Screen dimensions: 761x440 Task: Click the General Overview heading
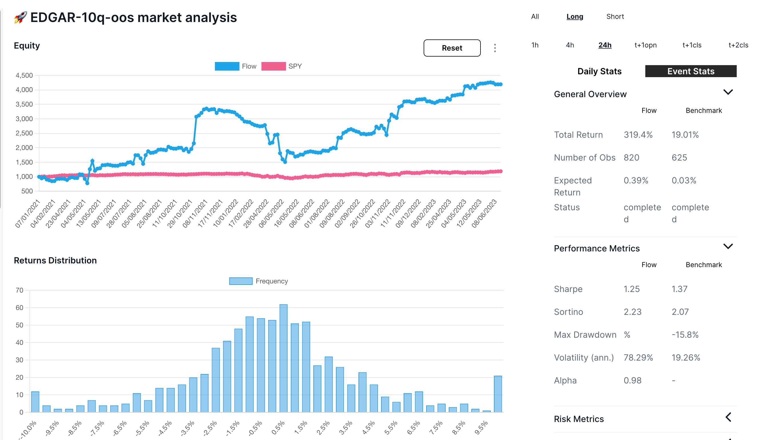[590, 94]
